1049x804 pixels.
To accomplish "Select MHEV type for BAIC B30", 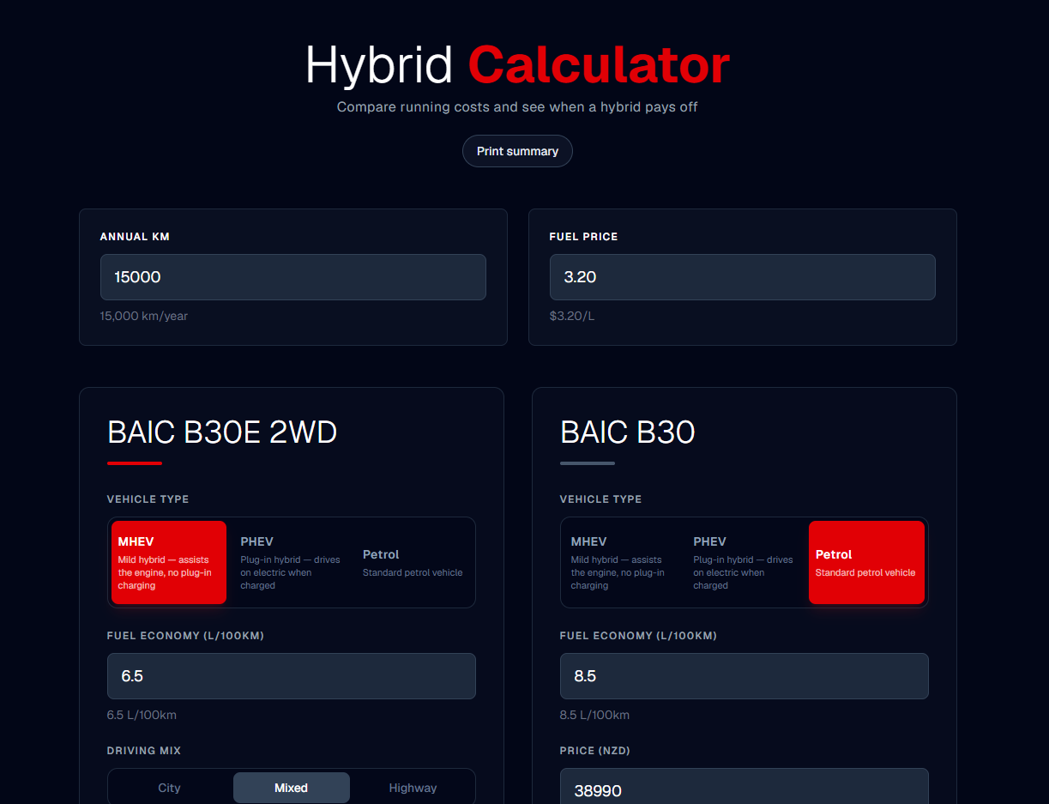I will (622, 562).
